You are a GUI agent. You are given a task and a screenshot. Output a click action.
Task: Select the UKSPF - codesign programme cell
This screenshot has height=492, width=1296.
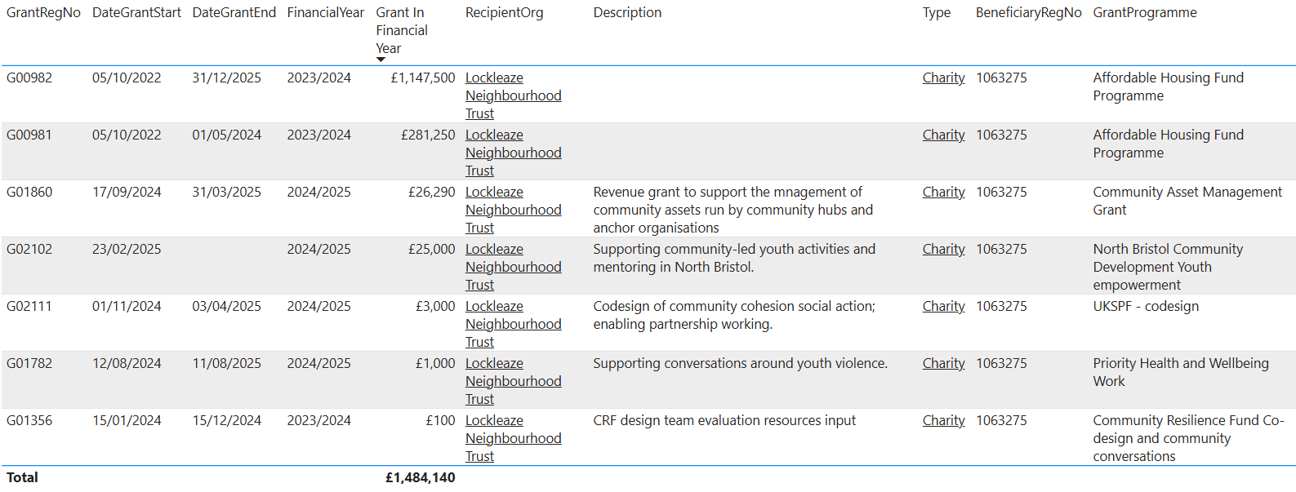click(1145, 307)
